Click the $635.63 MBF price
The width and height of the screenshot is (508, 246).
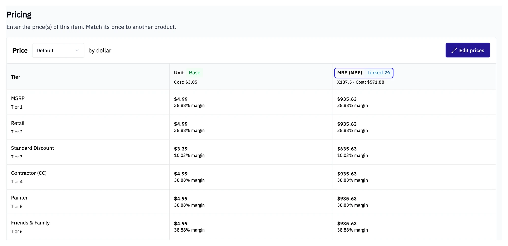pos(347,149)
